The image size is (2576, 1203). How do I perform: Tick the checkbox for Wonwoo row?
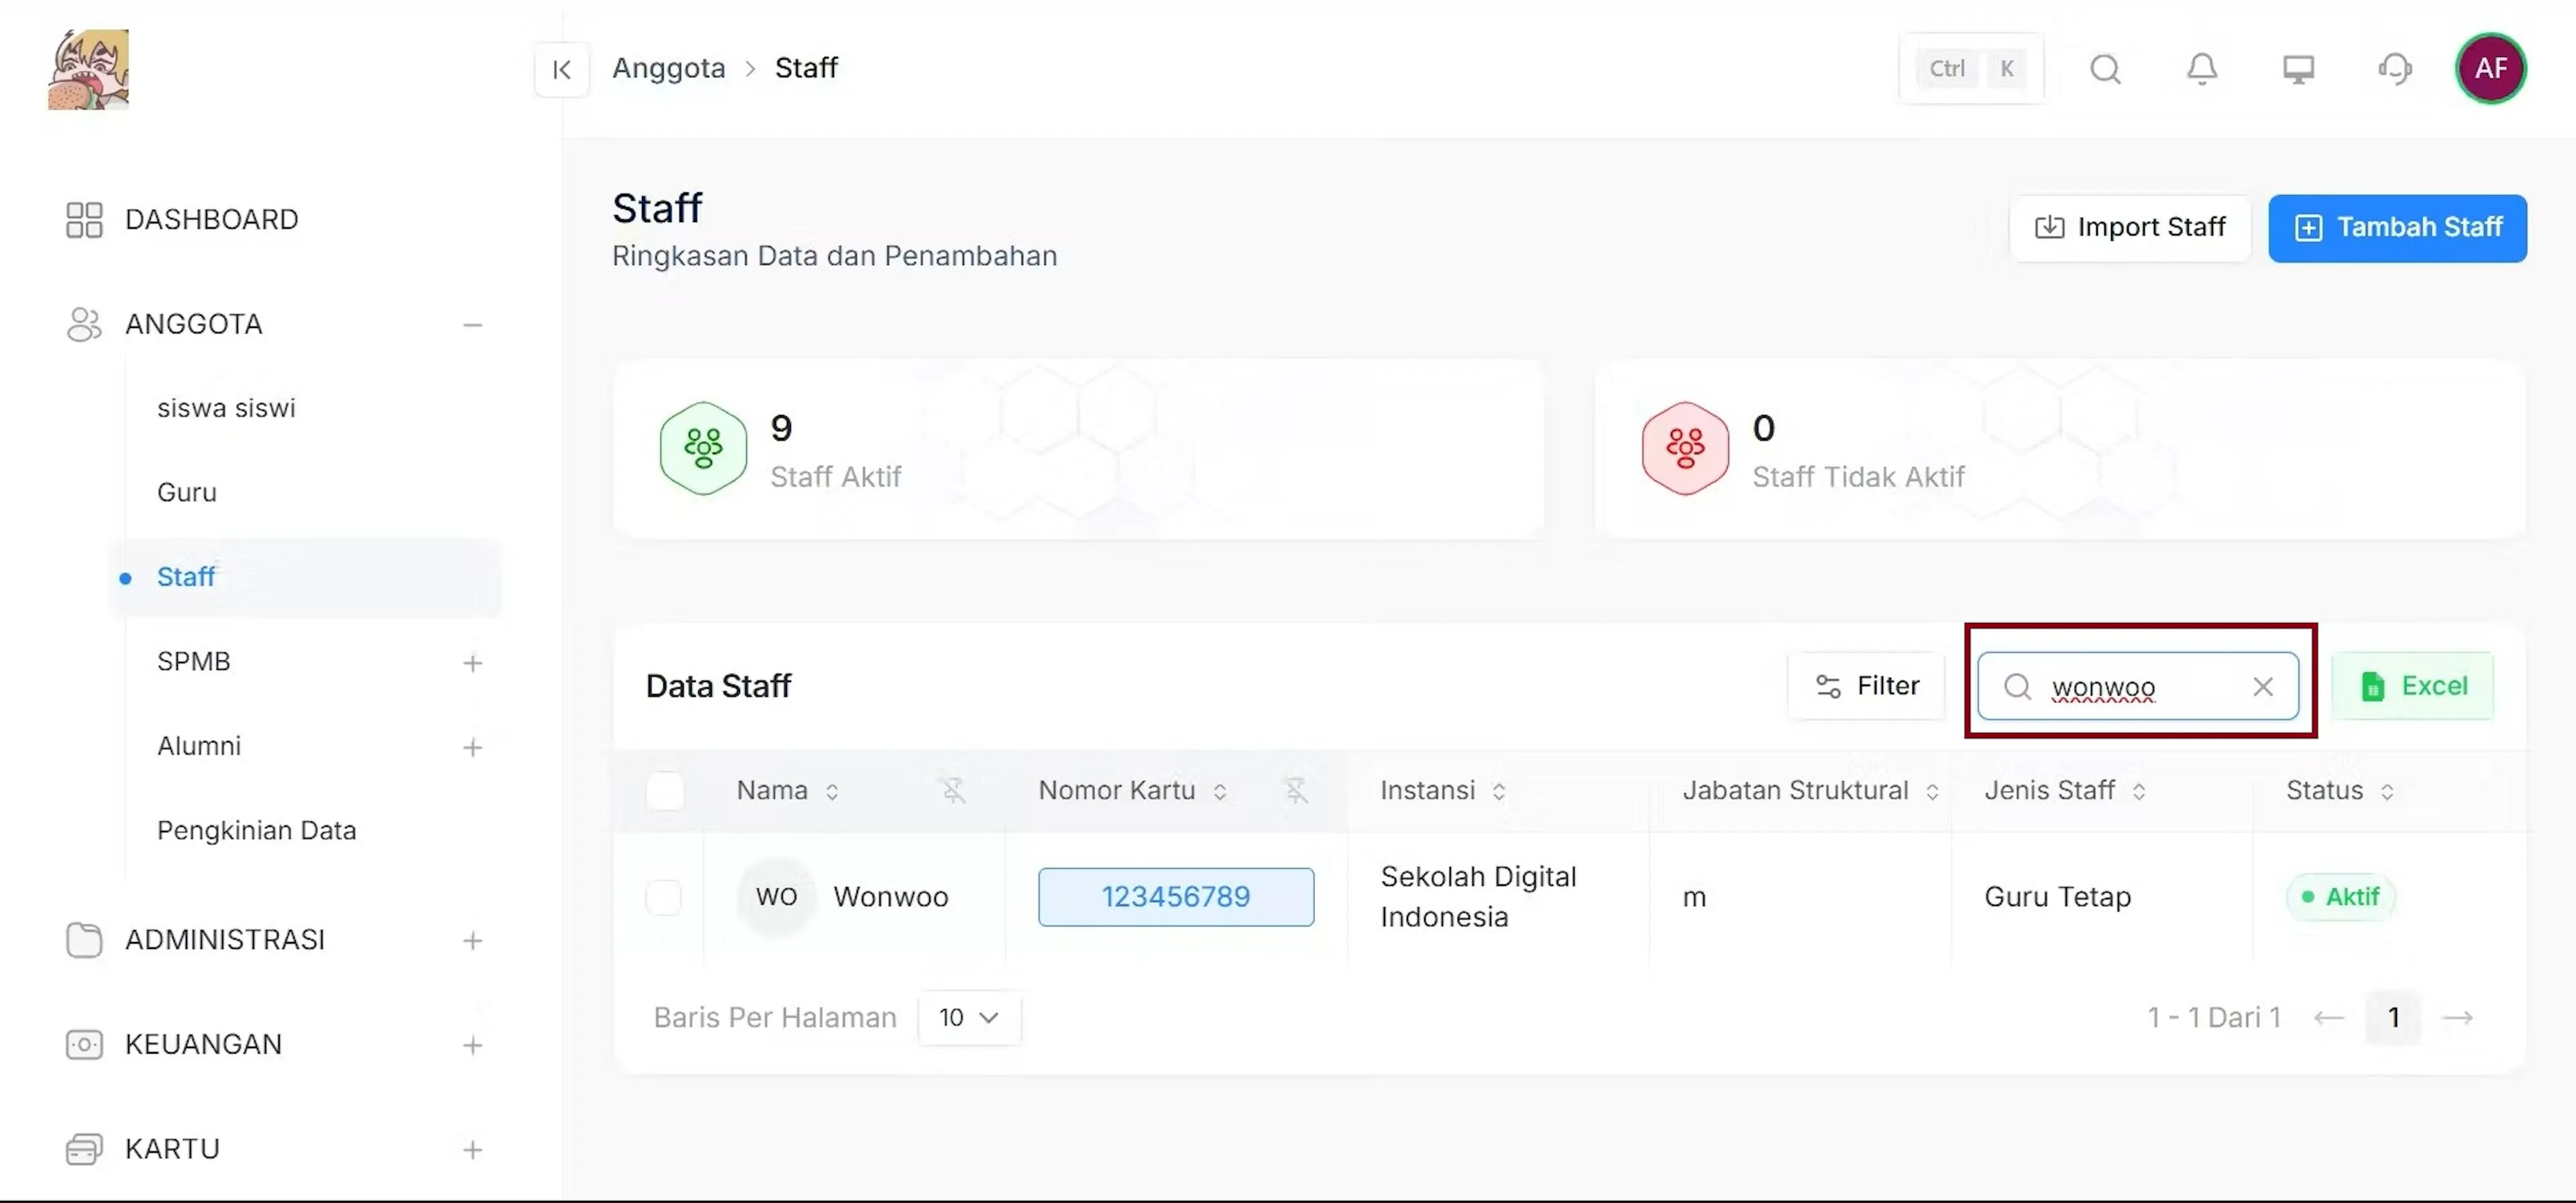pyautogui.click(x=664, y=897)
